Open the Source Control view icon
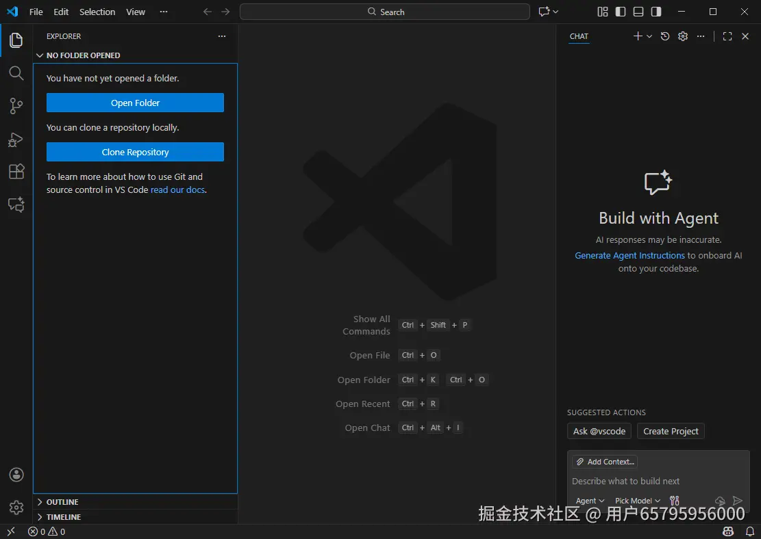This screenshot has width=761, height=539. click(x=16, y=106)
